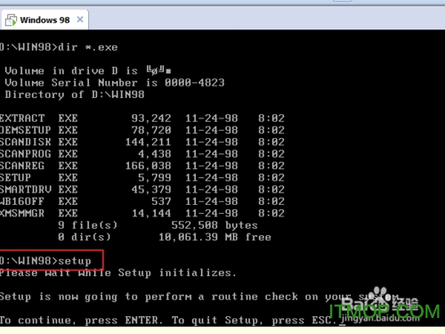
Task: Click the 'To continue, press ENTER' text
Action: tap(81, 321)
